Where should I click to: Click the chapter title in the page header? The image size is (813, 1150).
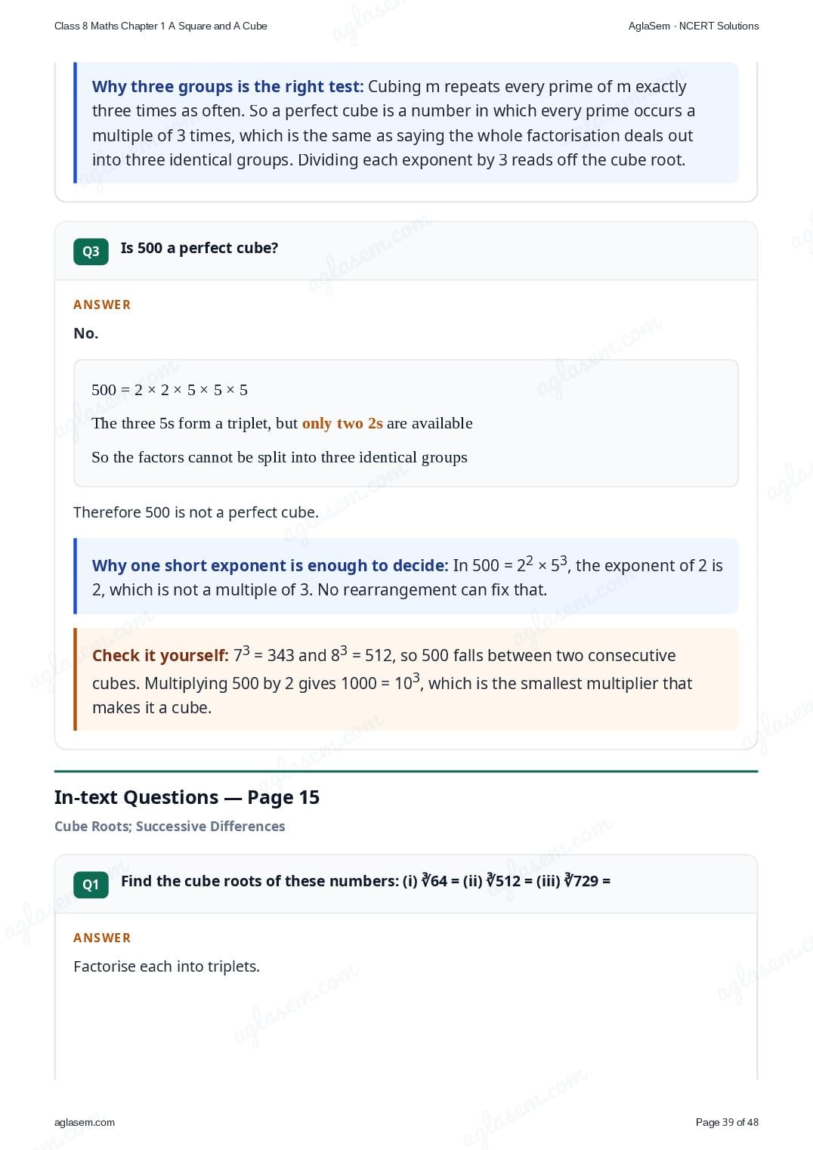[x=161, y=26]
